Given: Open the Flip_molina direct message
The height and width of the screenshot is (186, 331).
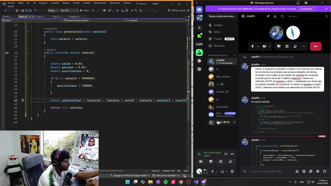Looking at the screenshot, I should tap(222, 76).
